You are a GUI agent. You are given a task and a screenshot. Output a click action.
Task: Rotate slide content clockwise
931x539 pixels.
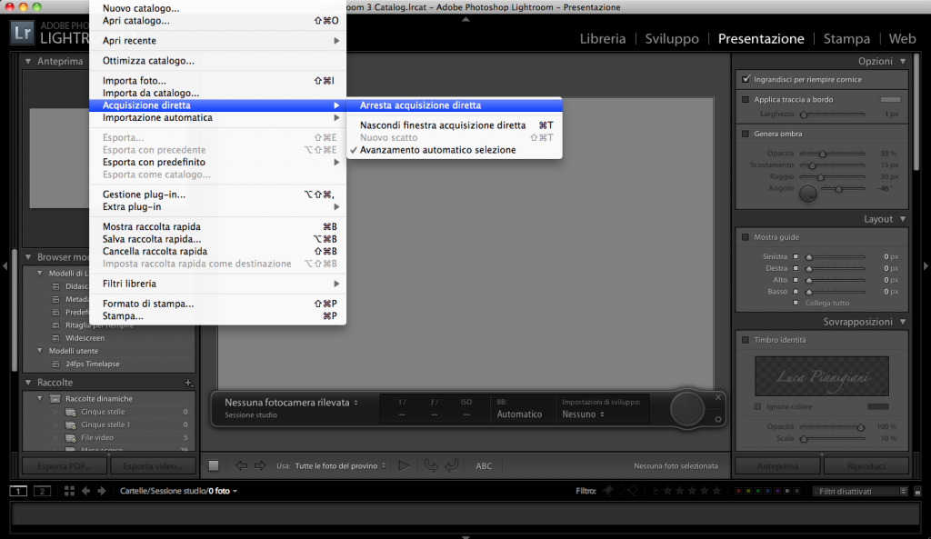[x=452, y=466]
